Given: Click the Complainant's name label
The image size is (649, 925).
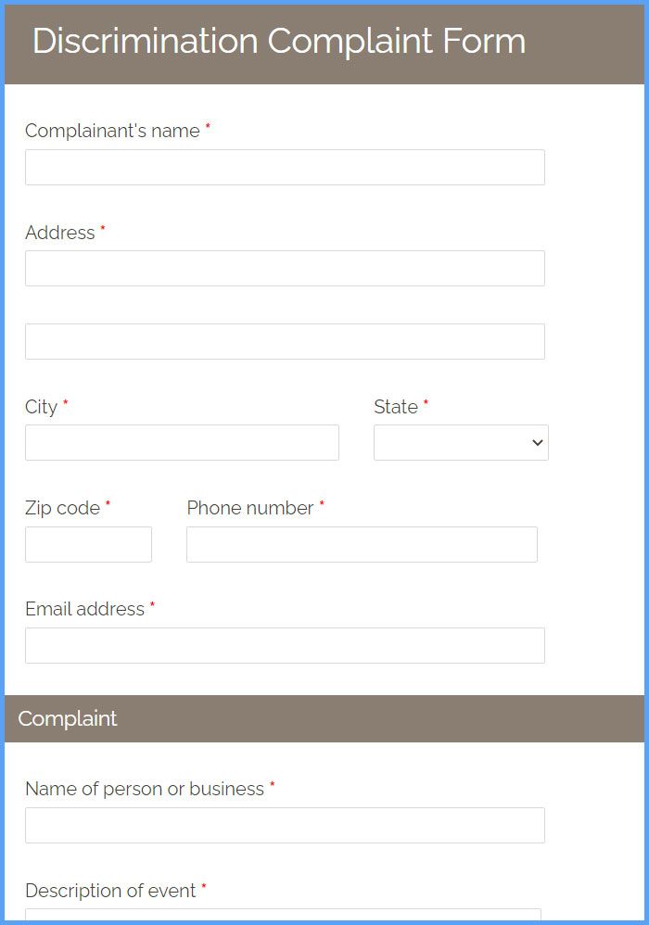Looking at the screenshot, I should (112, 131).
